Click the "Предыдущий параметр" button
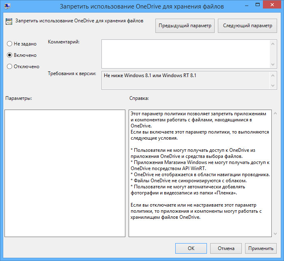 [x=185, y=26]
